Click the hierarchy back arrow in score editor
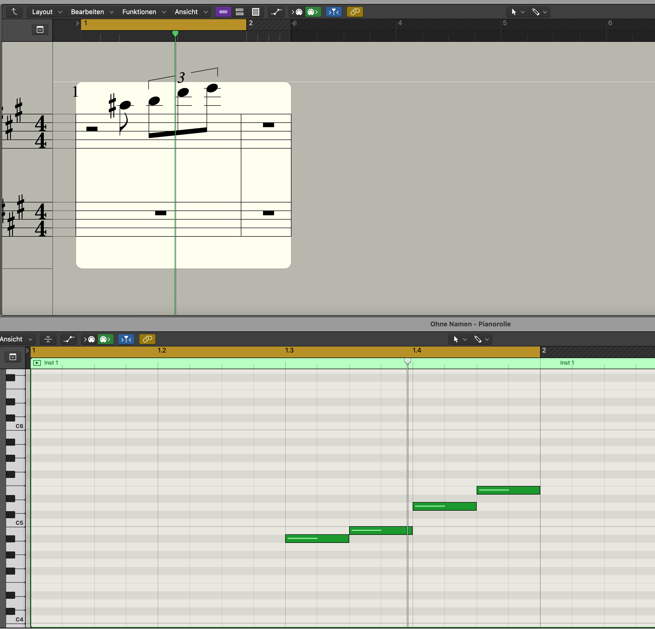 14,12
